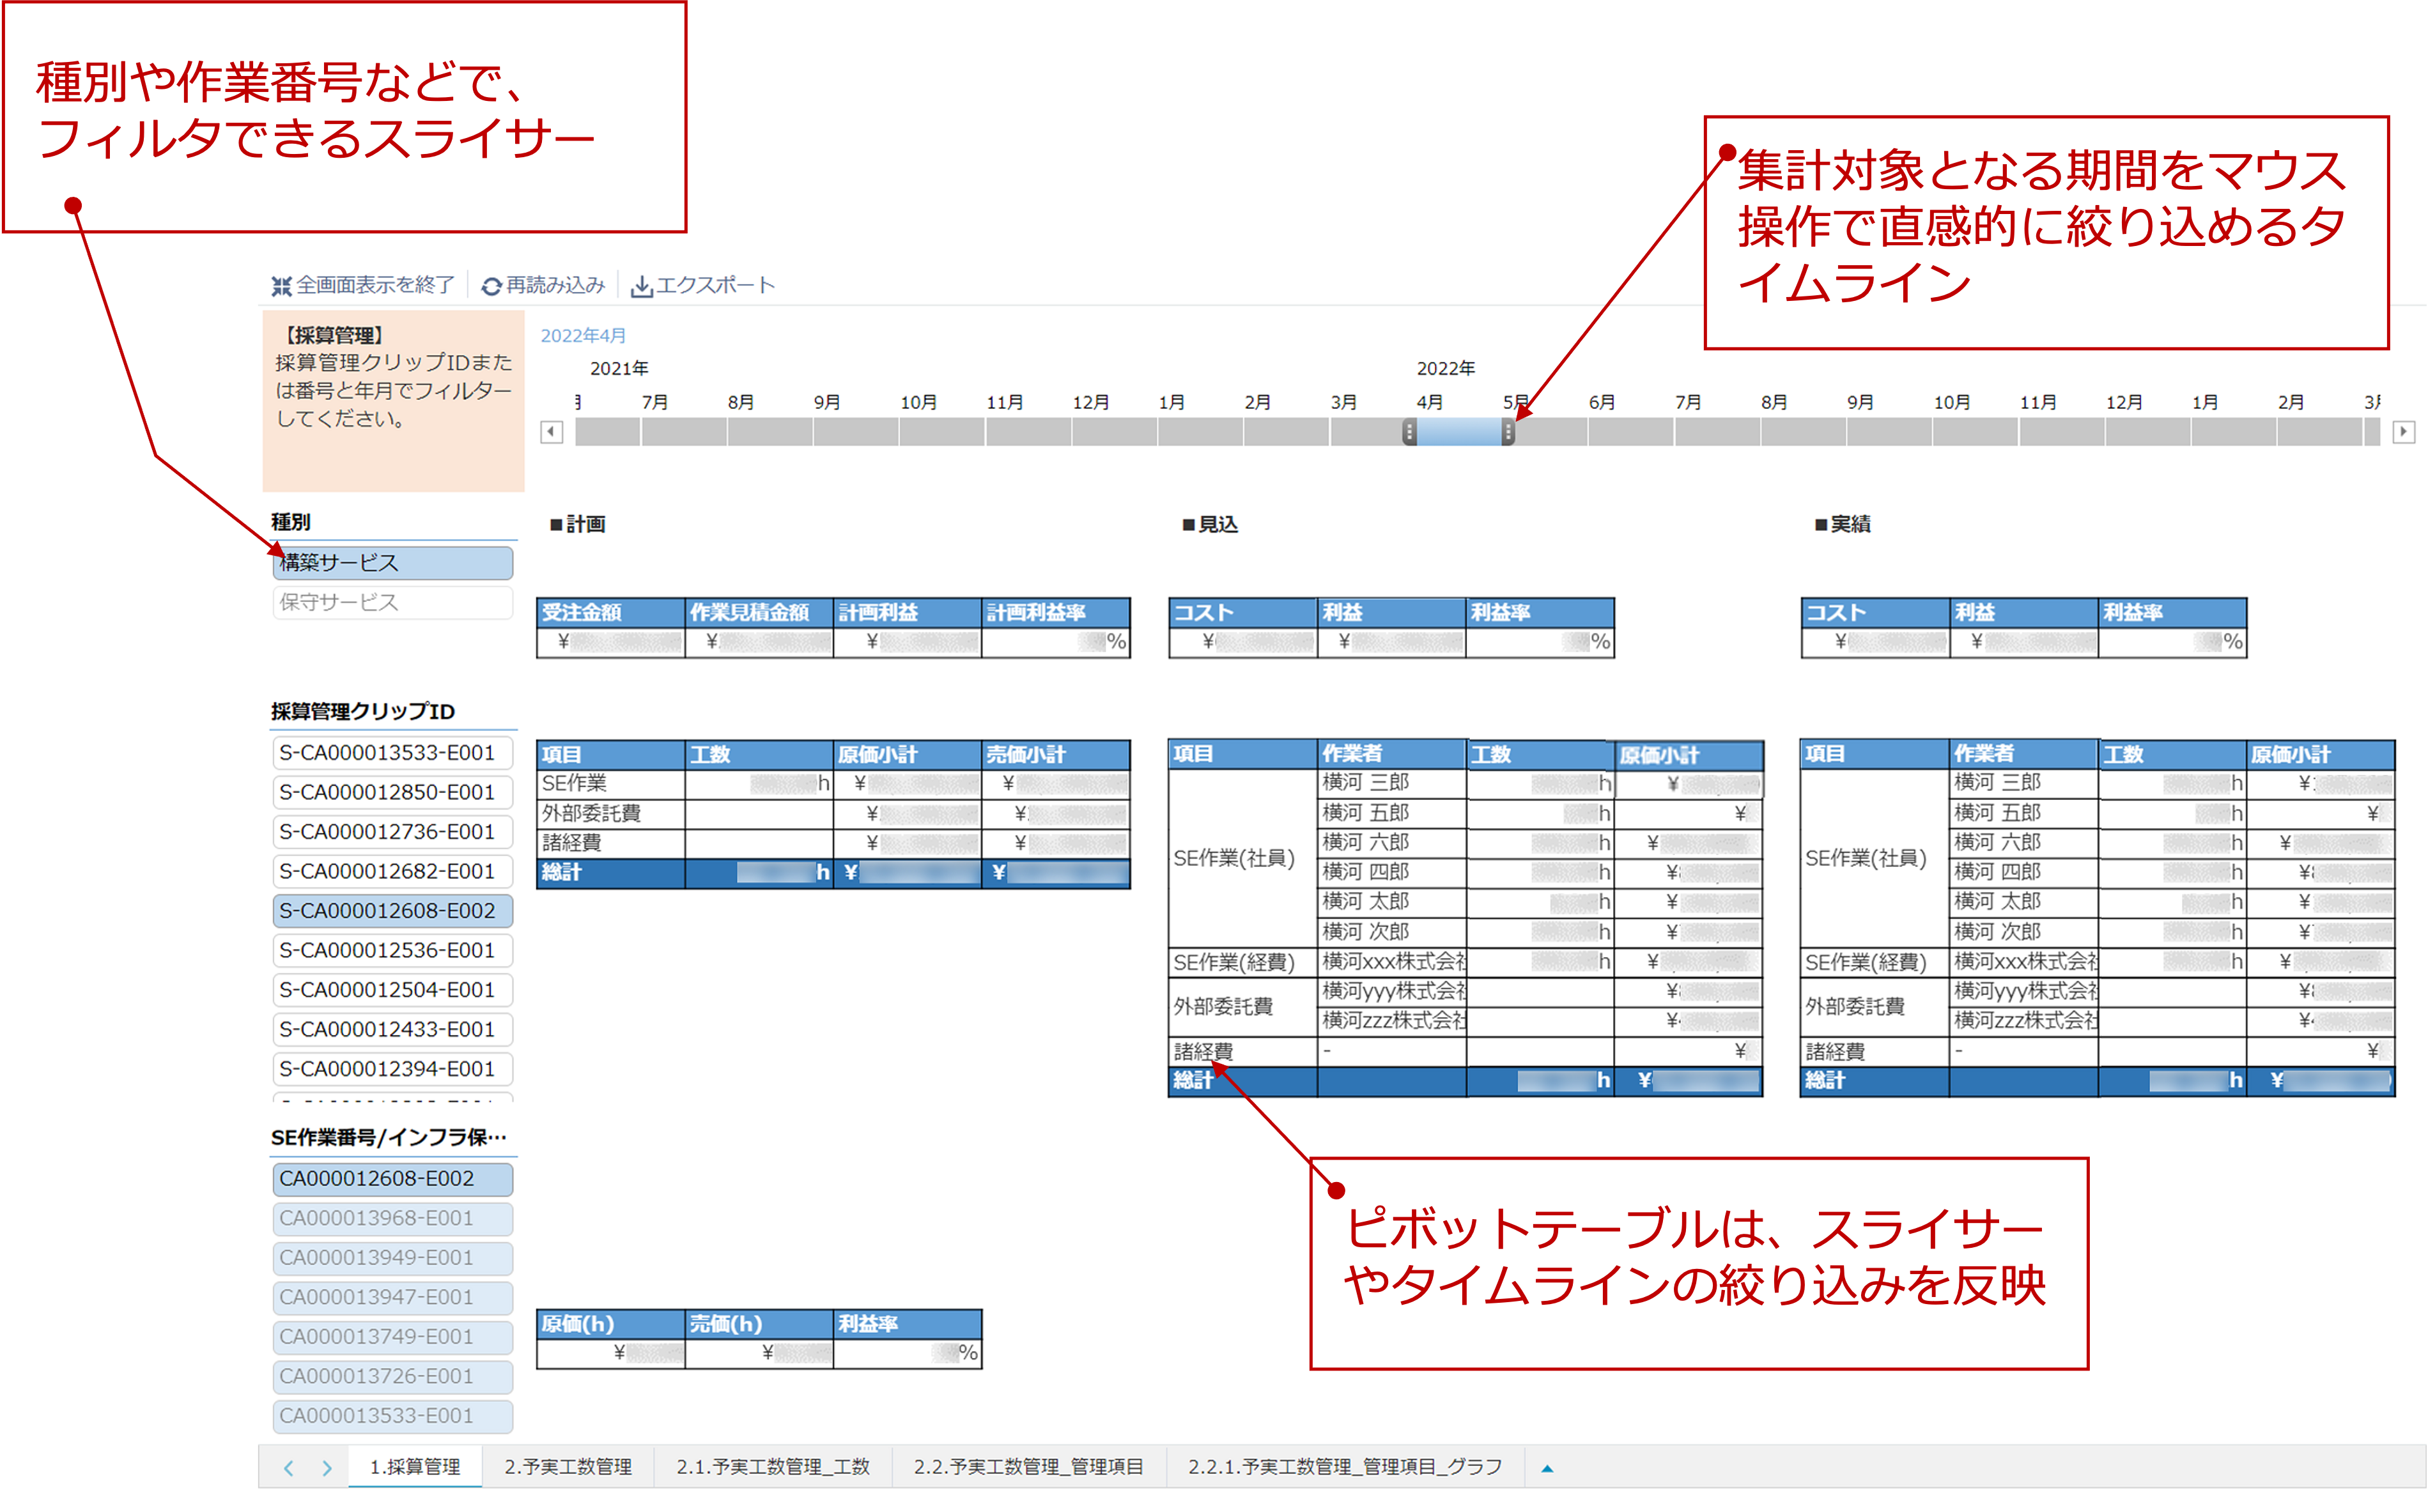The width and height of the screenshot is (2428, 1490).
Task: Click left handle of timeline selection
Action: pos(1410,432)
